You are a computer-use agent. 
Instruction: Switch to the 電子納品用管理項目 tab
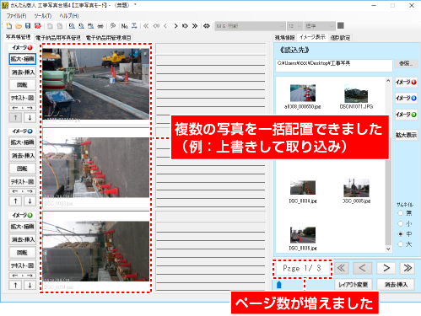[108, 38]
